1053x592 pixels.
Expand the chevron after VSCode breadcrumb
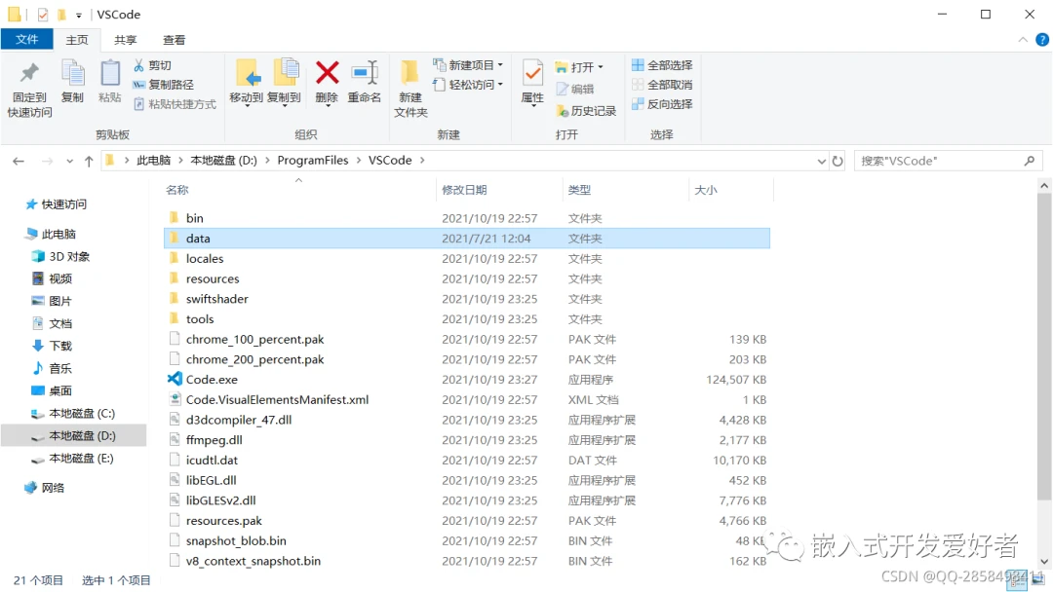coord(422,161)
